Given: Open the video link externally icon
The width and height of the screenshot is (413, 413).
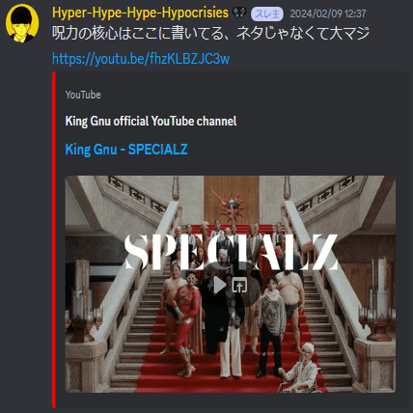Looking at the screenshot, I should point(239,285).
